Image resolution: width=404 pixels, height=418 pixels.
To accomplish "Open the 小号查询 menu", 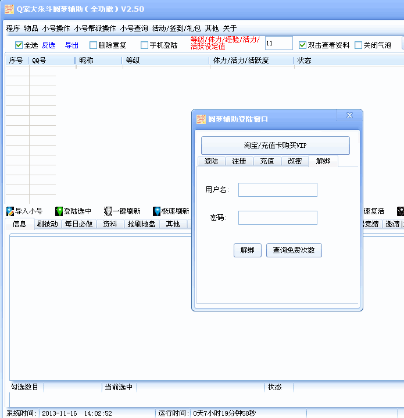I will (x=134, y=29).
